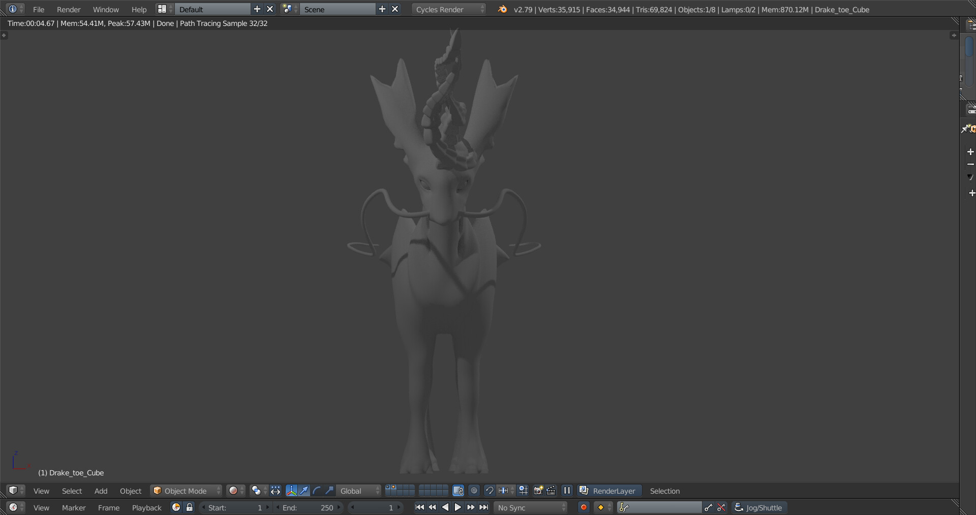Click the delete keyframe icon in timeline
Image resolution: width=976 pixels, height=515 pixels.
pyautogui.click(x=721, y=507)
